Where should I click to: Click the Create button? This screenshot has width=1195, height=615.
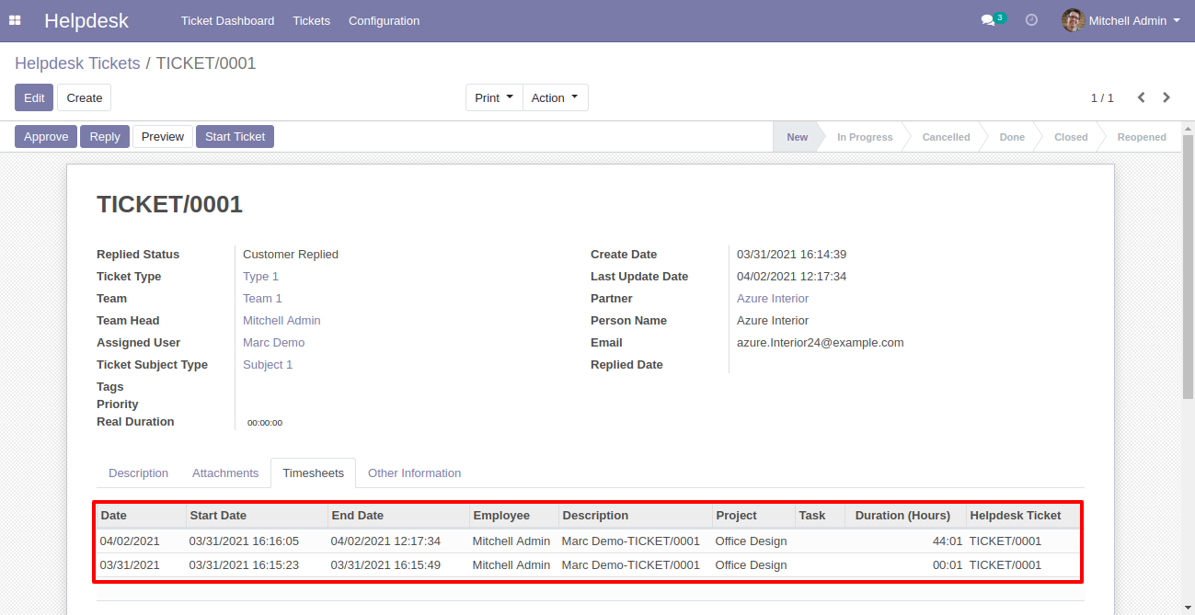click(x=85, y=97)
